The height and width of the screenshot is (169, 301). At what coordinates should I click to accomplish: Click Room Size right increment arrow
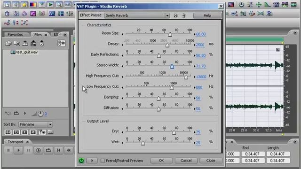click(x=194, y=34)
